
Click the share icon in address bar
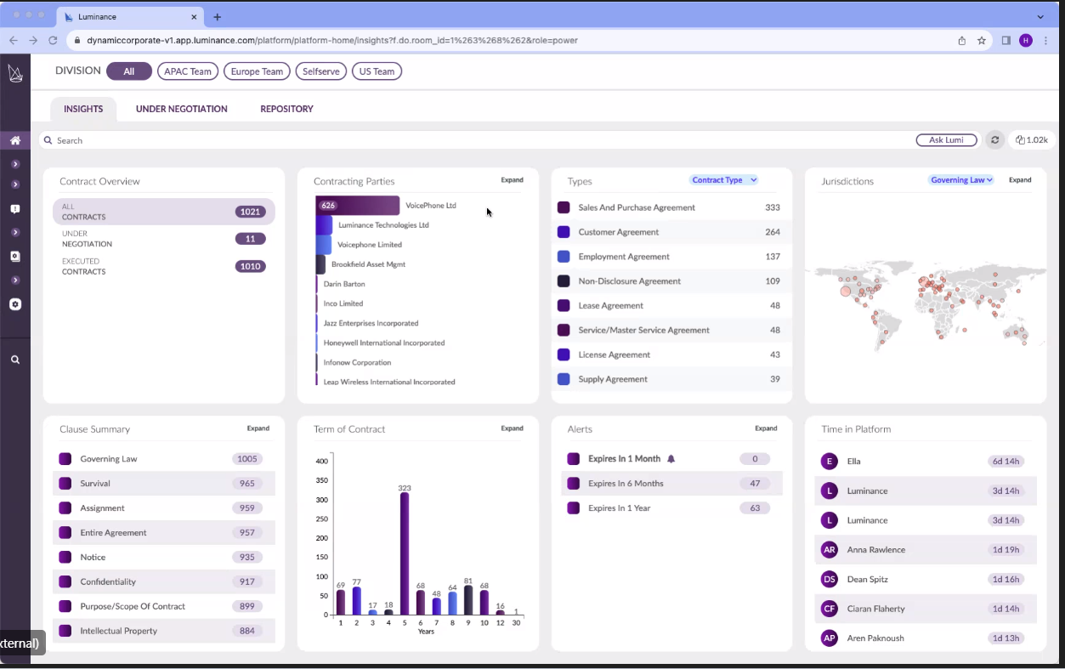962,40
